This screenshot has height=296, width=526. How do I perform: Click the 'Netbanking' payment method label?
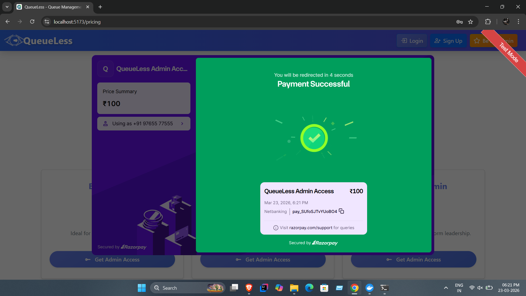(x=275, y=212)
